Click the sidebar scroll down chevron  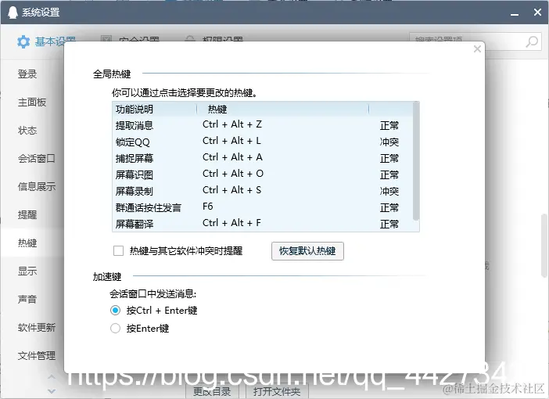click(52, 391)
